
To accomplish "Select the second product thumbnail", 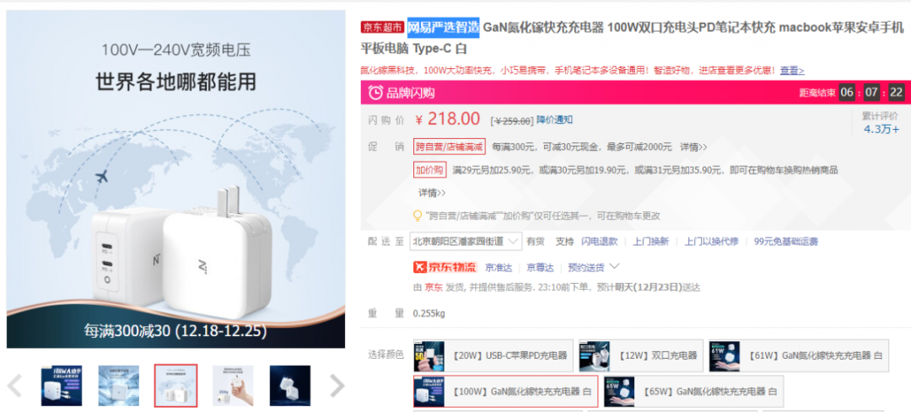I will pyautogui.click(x=119, y=386).
